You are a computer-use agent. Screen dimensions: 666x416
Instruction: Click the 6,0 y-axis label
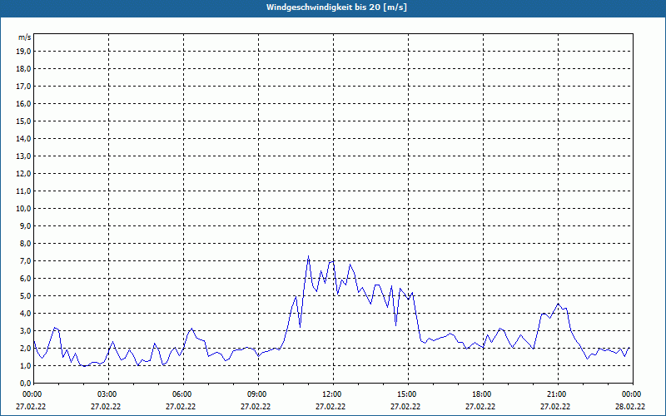[x=24, y=279]
